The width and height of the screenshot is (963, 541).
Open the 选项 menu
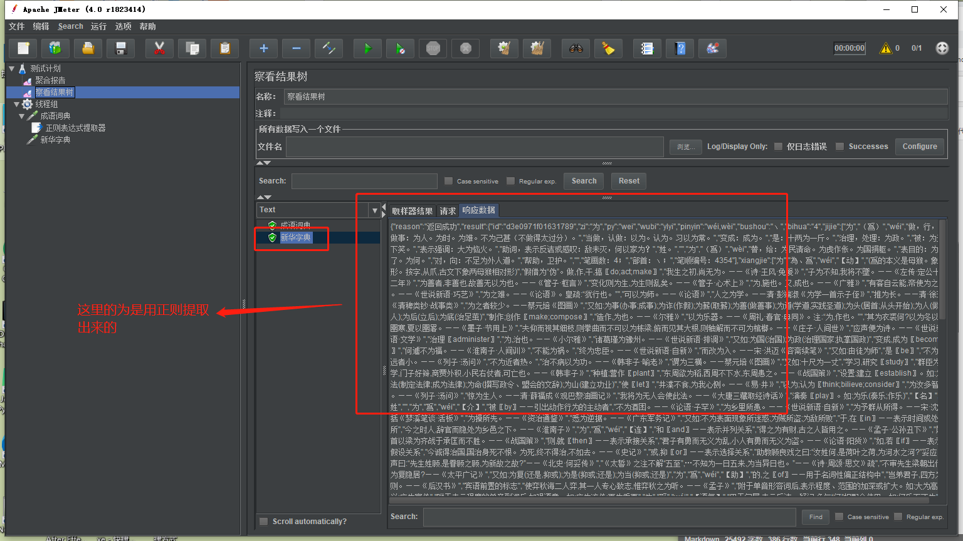point(123,26)
